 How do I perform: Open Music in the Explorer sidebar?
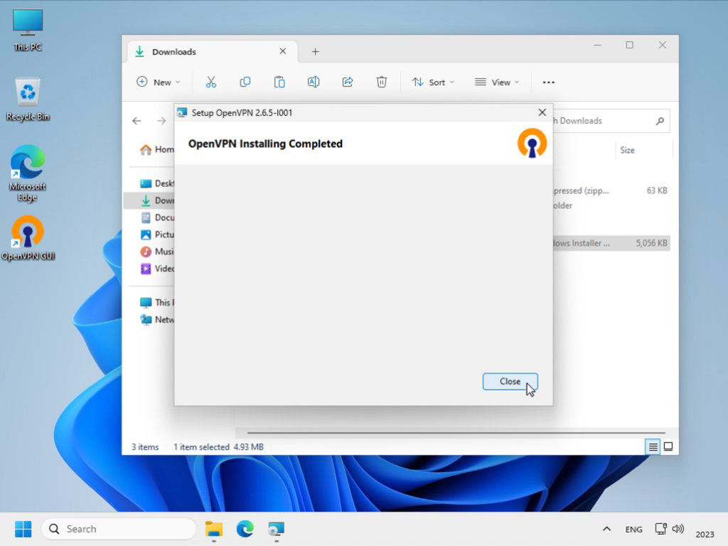coord(157,251)
